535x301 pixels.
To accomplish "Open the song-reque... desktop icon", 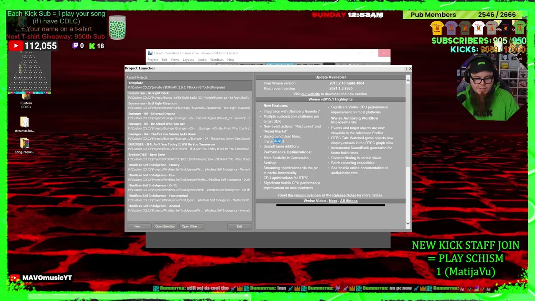I will click(x=24, y=145).
